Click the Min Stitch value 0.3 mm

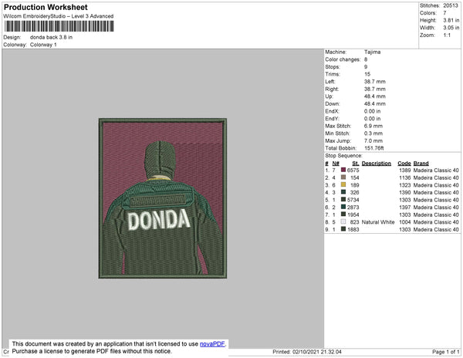pyautogui.click(x=373, y=133)
